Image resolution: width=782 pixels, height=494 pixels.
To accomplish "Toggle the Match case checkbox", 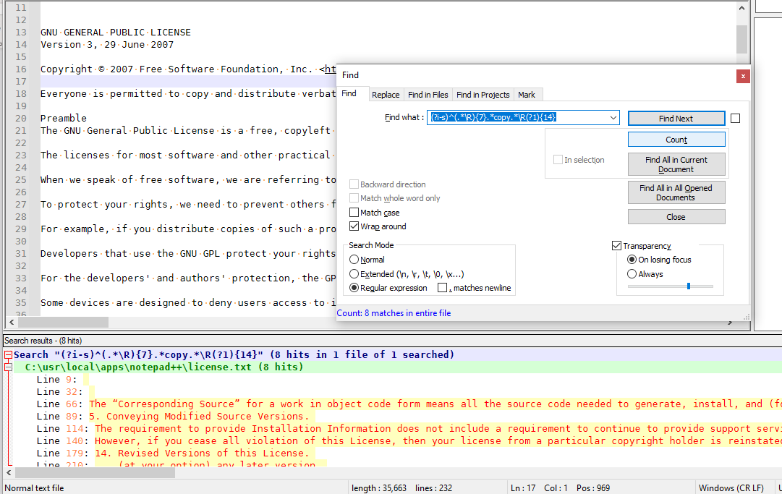I will click(x=354, y=213).
